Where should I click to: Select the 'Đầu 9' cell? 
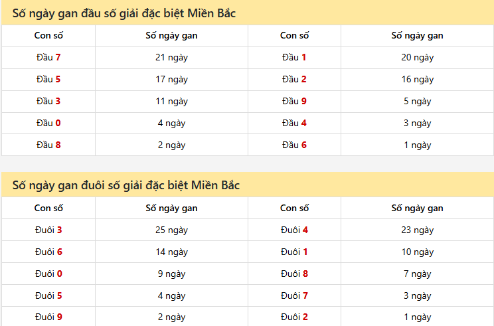[x=294, y=102]
